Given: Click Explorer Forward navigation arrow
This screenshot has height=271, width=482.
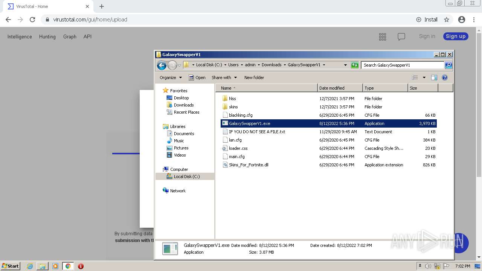Looking at the screenshot, I should click(172, 65).
